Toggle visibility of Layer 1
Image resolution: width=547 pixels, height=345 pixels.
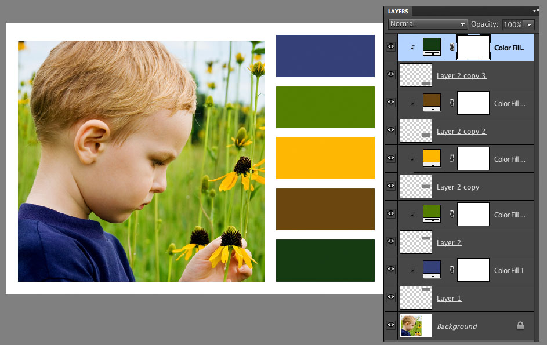click(x=391, y=297)
